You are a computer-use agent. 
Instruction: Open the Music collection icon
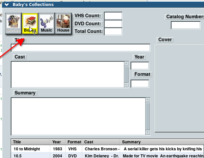(47, 24)
